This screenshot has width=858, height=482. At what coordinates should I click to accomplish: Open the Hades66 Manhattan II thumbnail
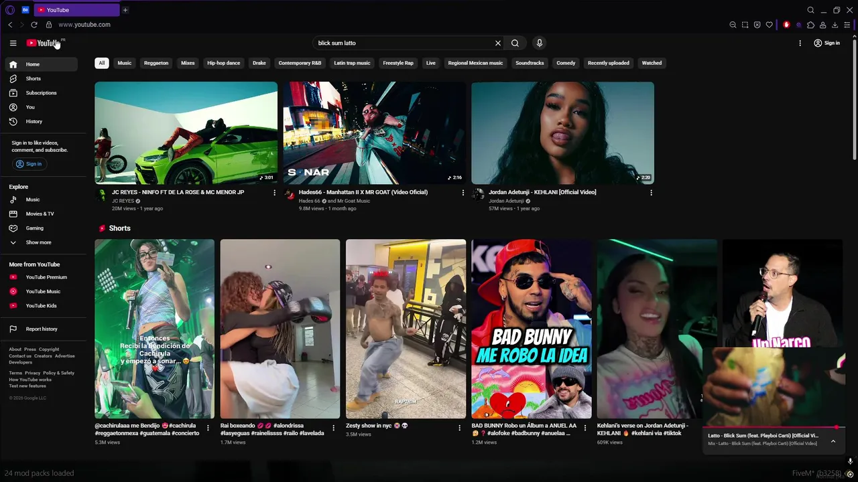374,133
